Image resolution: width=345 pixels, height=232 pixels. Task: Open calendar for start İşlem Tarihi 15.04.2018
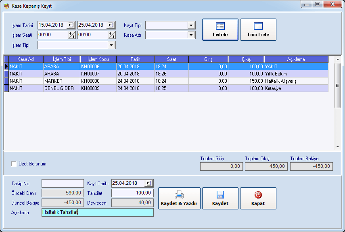pyautogui.click(x=71, y=25)
